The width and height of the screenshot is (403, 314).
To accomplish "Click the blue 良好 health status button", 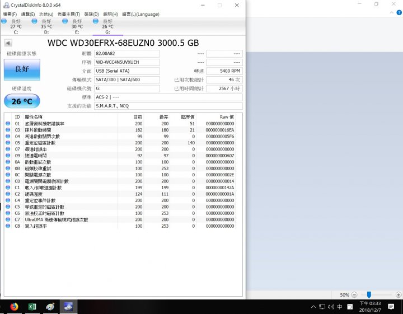I will [x=22, y=69].
